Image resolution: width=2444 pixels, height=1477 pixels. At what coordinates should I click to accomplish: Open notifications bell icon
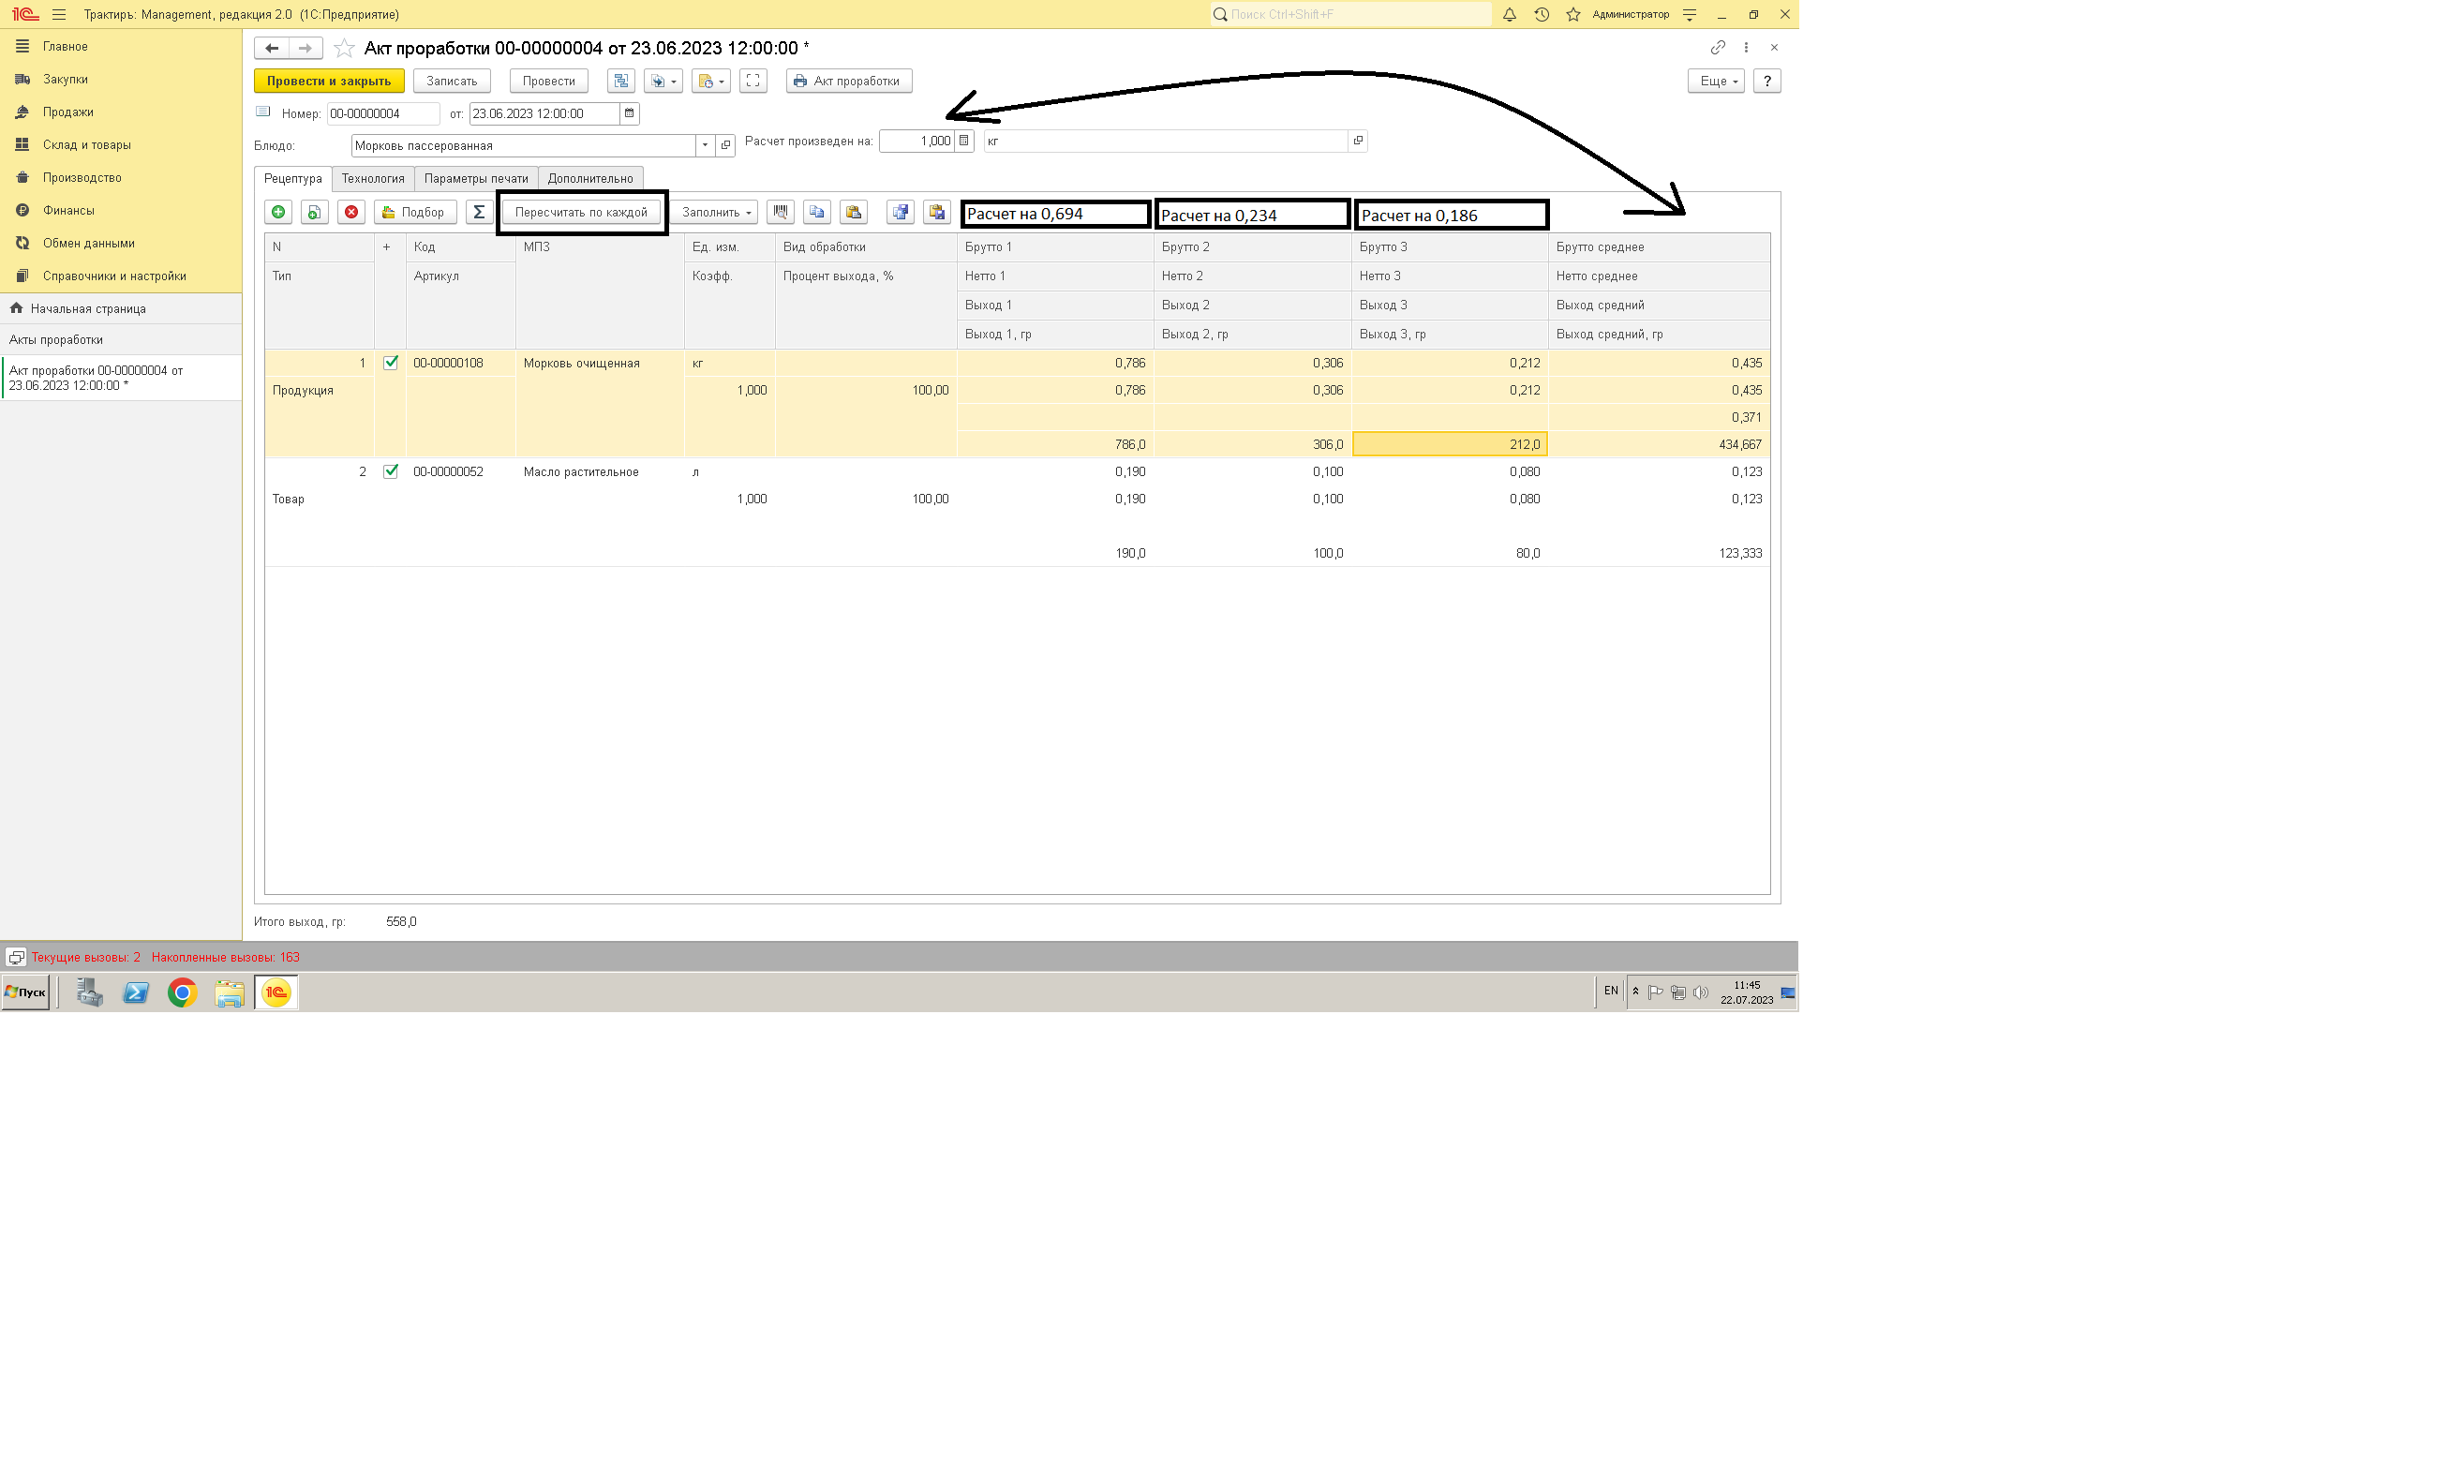tap(1509, 15)
